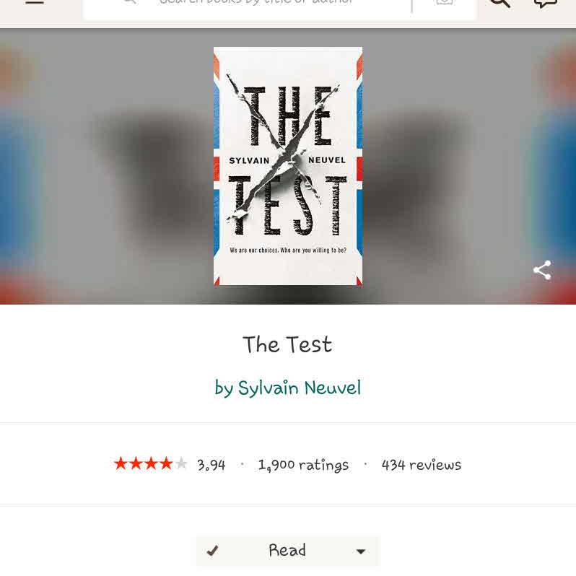Open the hamburger navigation menu
The image size is (576, 576).
coord(35,2)
